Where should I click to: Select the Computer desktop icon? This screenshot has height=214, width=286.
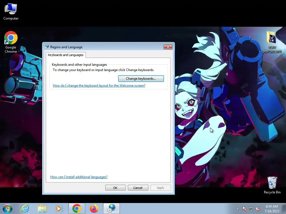click(11, 12)
